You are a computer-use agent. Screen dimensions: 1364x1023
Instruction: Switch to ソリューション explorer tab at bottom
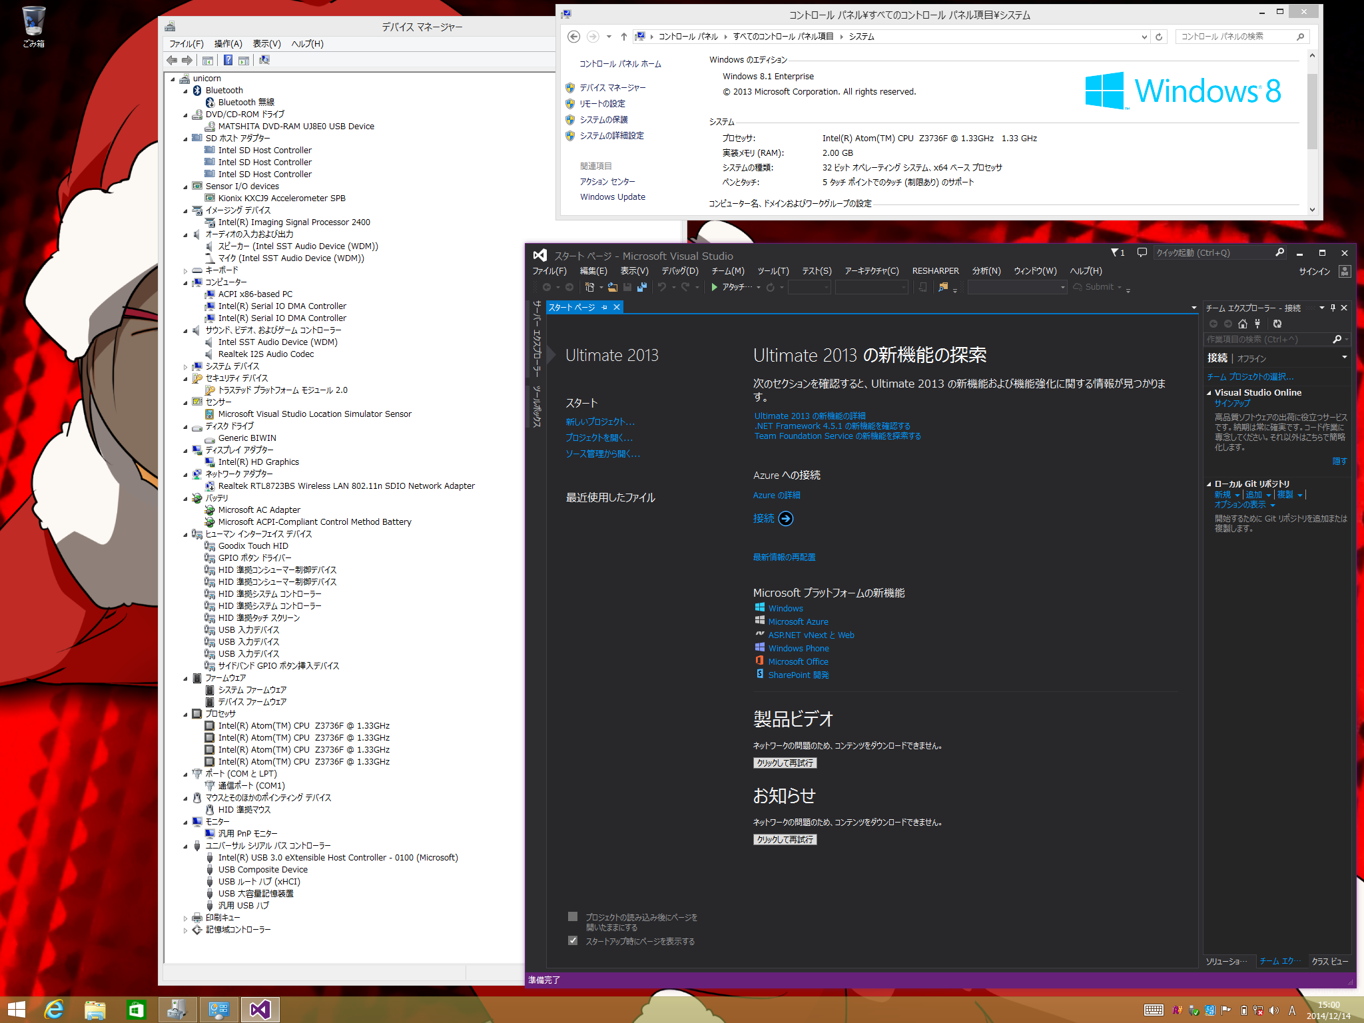click(1227, 961)
